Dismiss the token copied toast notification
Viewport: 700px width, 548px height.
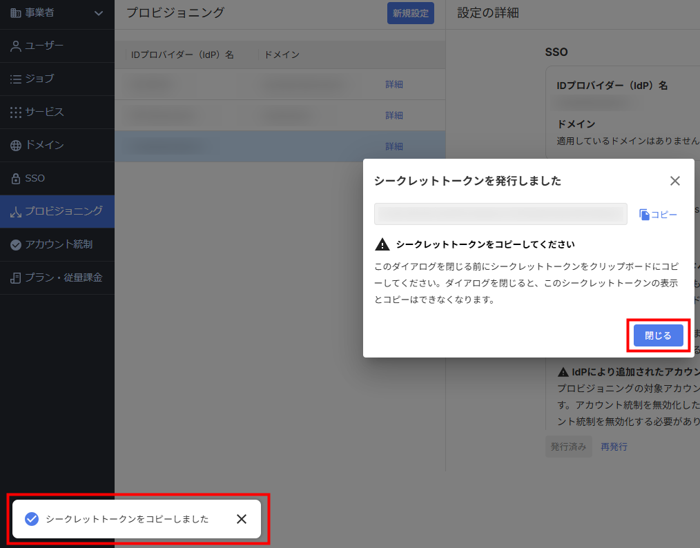(x=242, y=519)
